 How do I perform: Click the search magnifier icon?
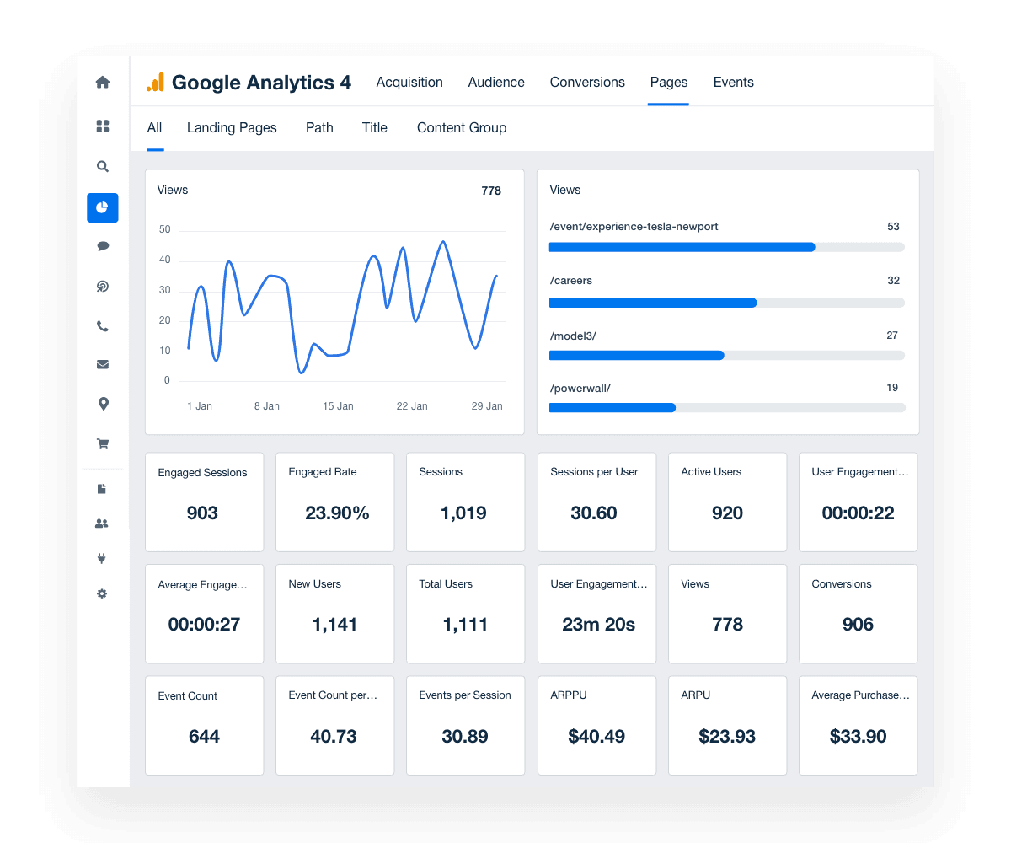pos(102,166)
